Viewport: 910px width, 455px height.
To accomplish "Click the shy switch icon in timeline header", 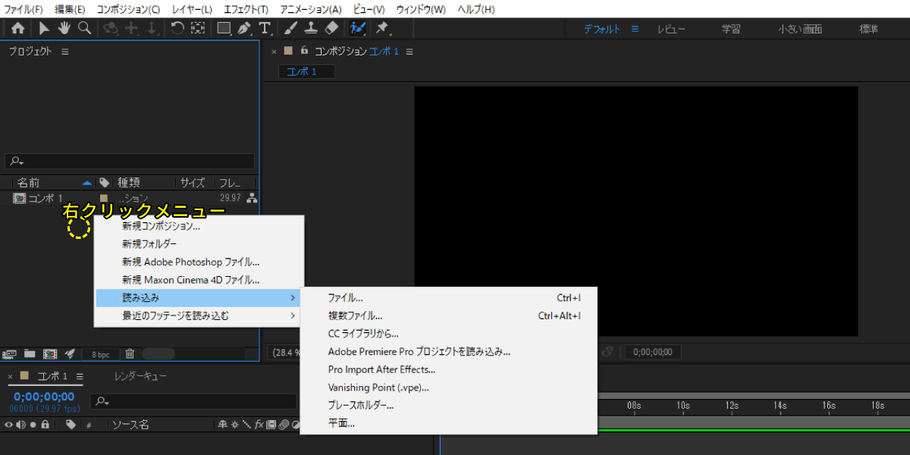I will 222,425.
